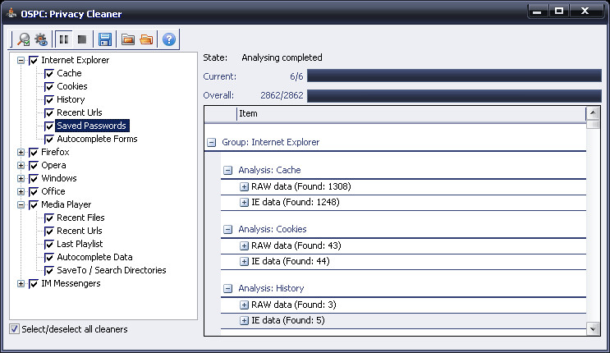
Task: Select the Autocomplete Forms tree label
Action: coord(97,139)
